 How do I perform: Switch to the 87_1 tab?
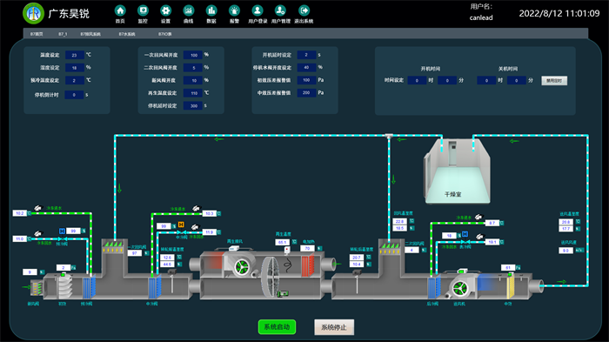[x=63, y=34]
